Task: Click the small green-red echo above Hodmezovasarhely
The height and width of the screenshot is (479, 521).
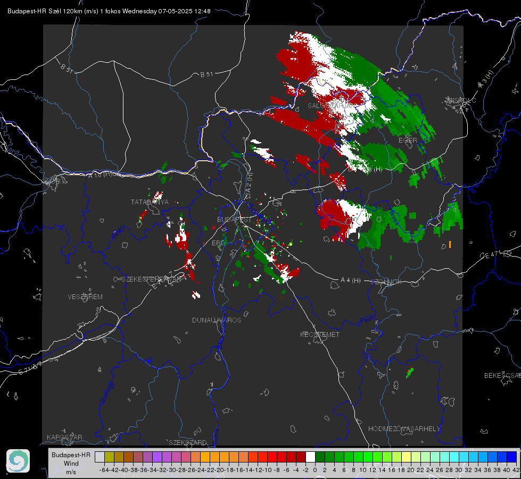Action: click(x=410, y=373)
